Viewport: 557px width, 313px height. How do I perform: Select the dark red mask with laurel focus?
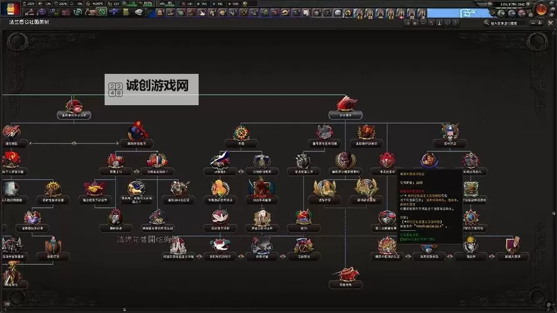point(345,163)
